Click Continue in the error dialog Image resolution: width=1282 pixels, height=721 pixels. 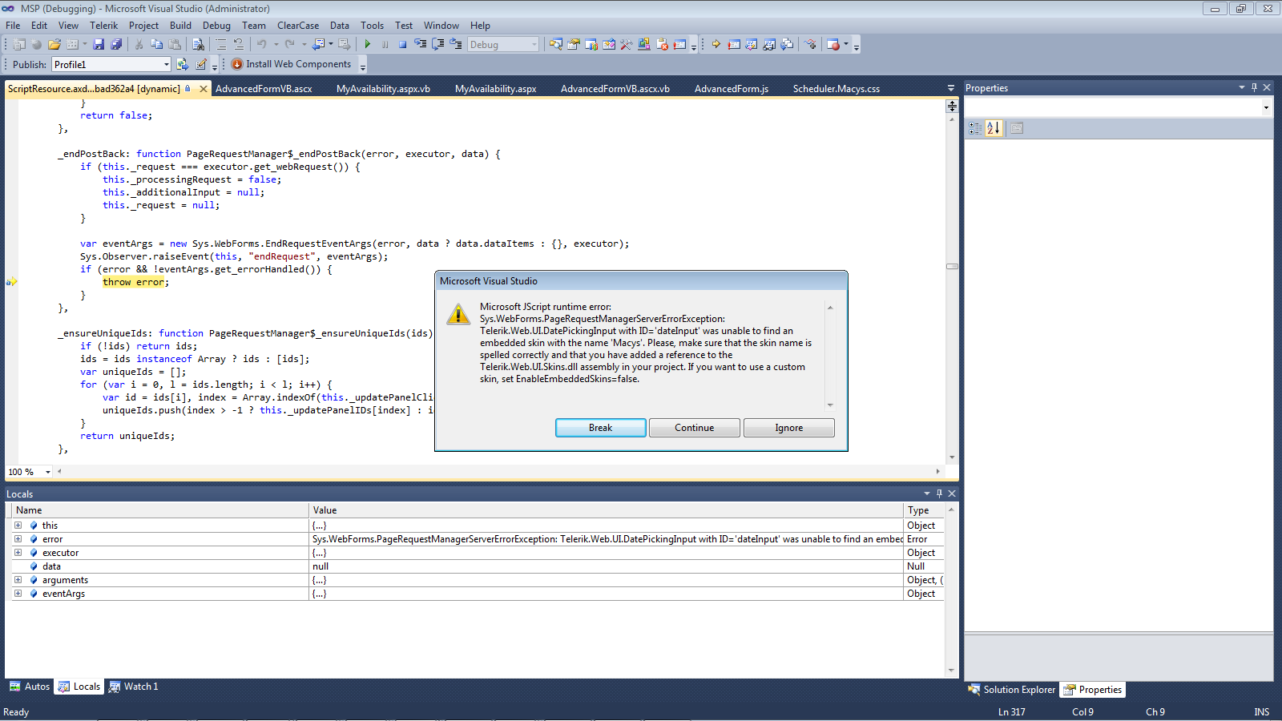point(694,428)
